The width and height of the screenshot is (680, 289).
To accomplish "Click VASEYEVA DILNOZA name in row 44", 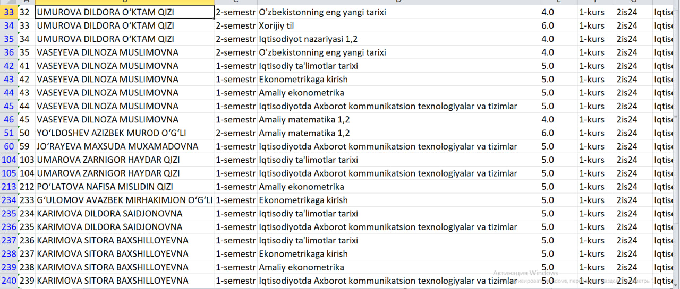I will click(x=125, y=93).
